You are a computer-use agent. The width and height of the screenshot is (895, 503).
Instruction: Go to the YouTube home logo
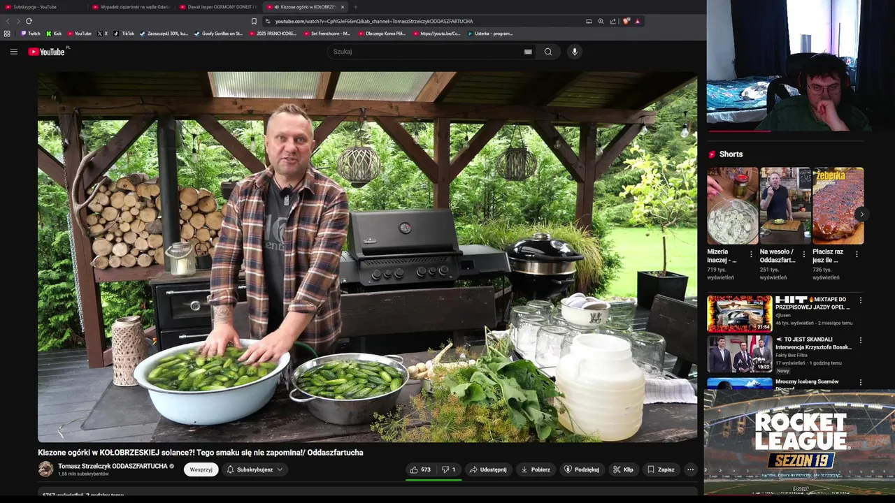46,52
